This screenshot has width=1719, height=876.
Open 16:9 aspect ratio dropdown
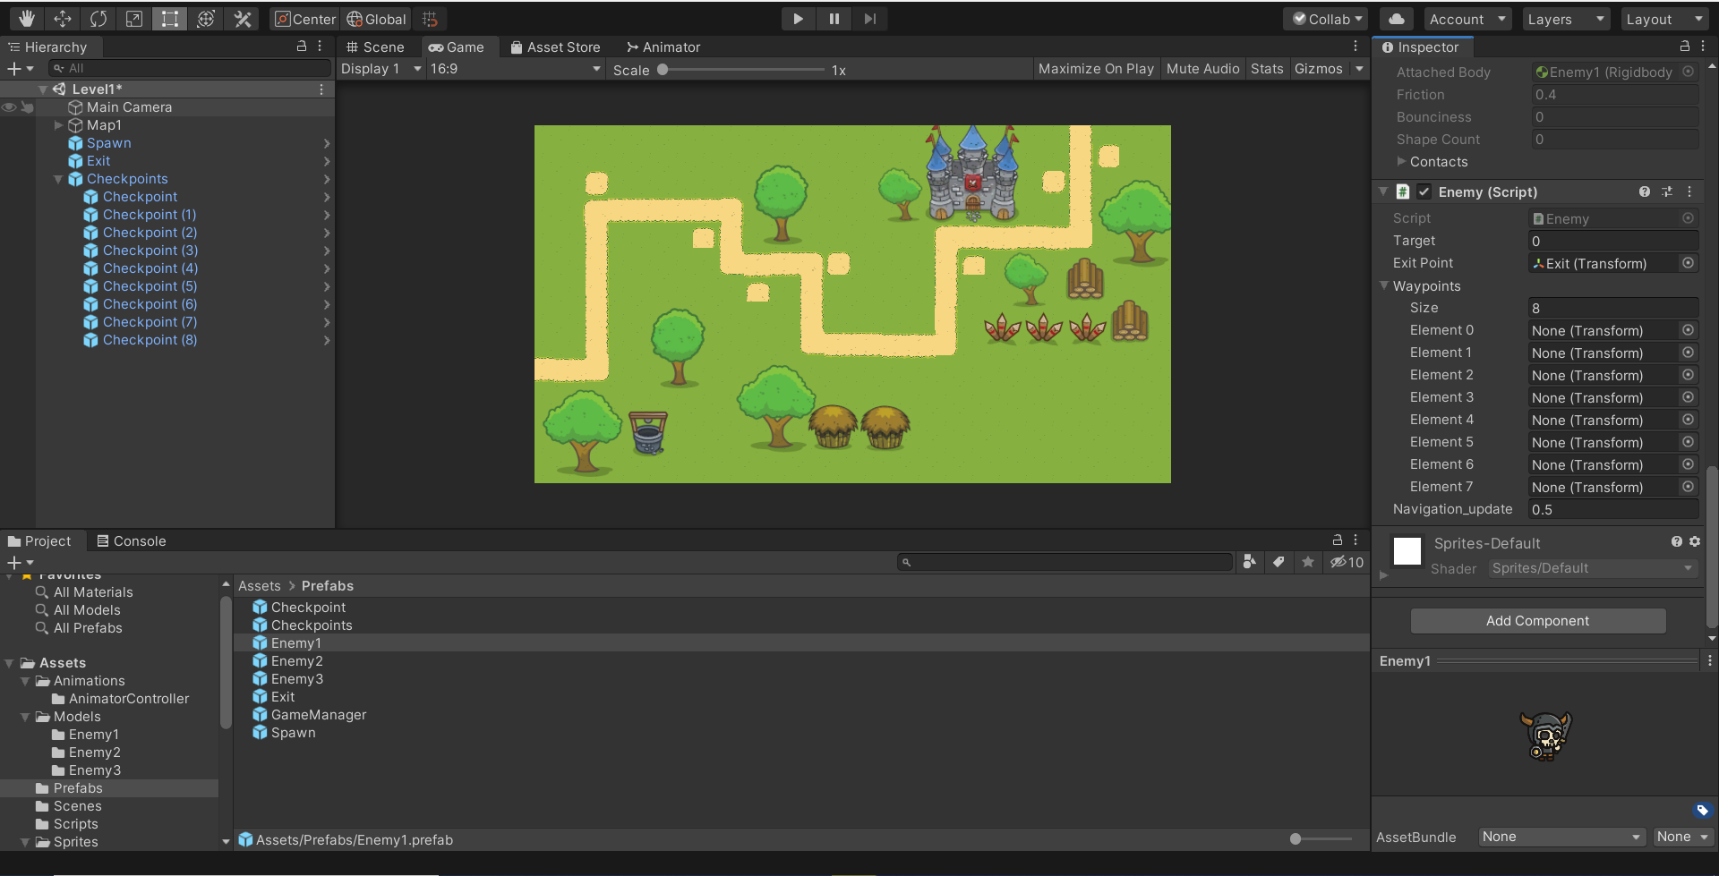pos(516,69)
